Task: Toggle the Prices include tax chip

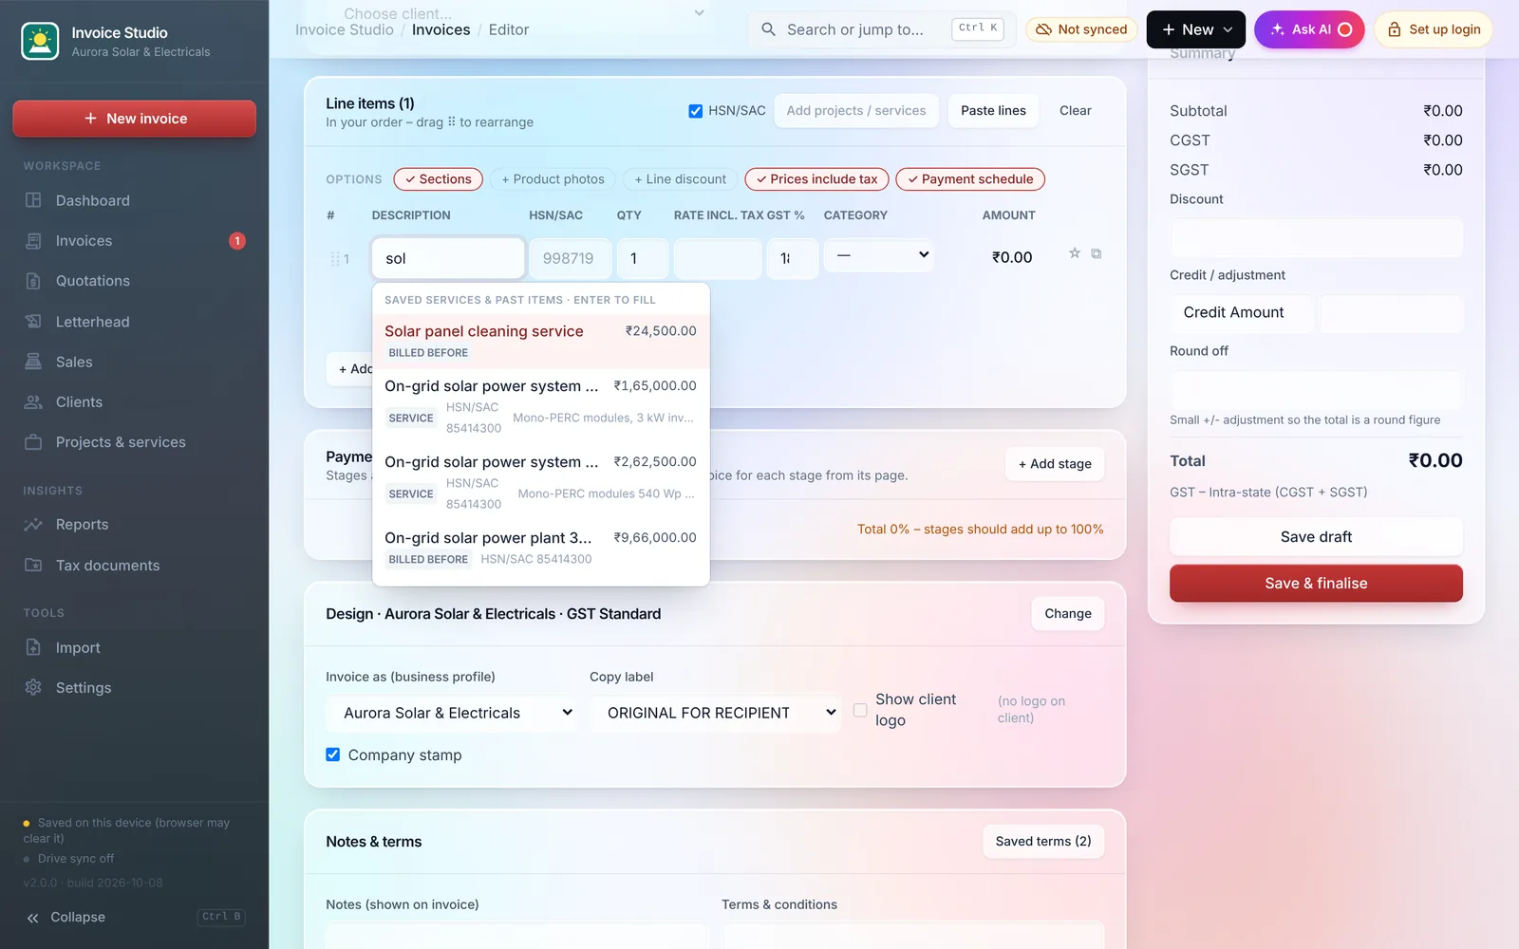Action: pos(817,179)
